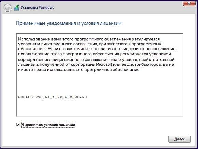Click the 'Я принимаю условия лицензии' label

pos(48,125)
